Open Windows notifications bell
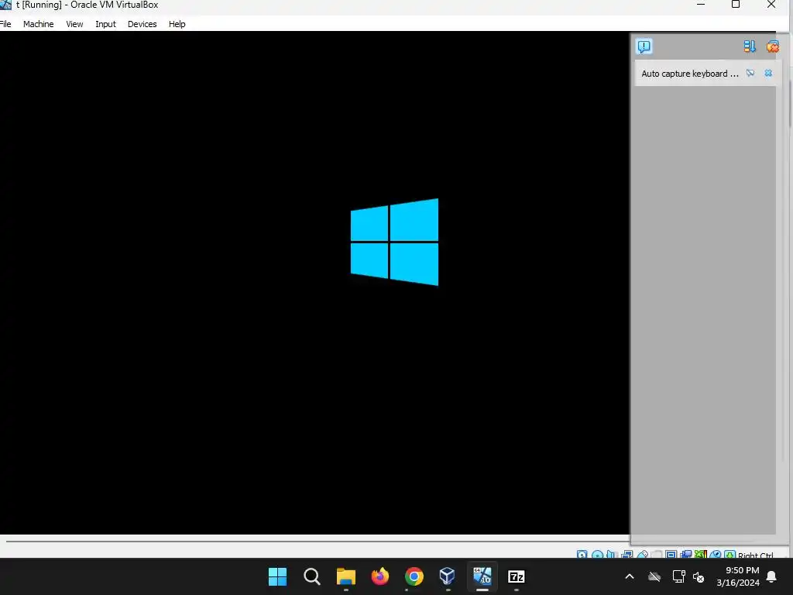793x595 pixels. (x=772, y=576)
